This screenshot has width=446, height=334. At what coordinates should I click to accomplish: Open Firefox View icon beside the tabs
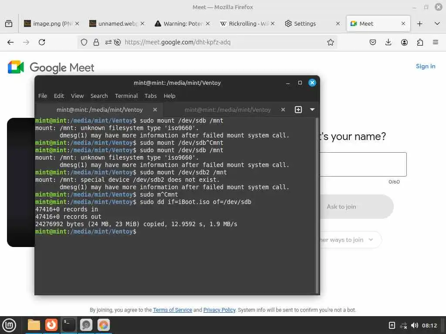click(x=9, y=23)
